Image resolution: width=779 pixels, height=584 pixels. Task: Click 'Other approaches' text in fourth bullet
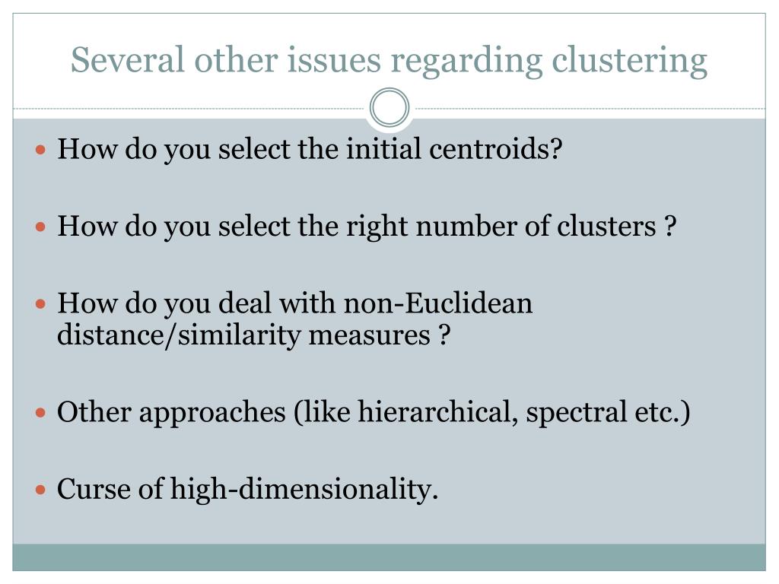click(171, 413)
